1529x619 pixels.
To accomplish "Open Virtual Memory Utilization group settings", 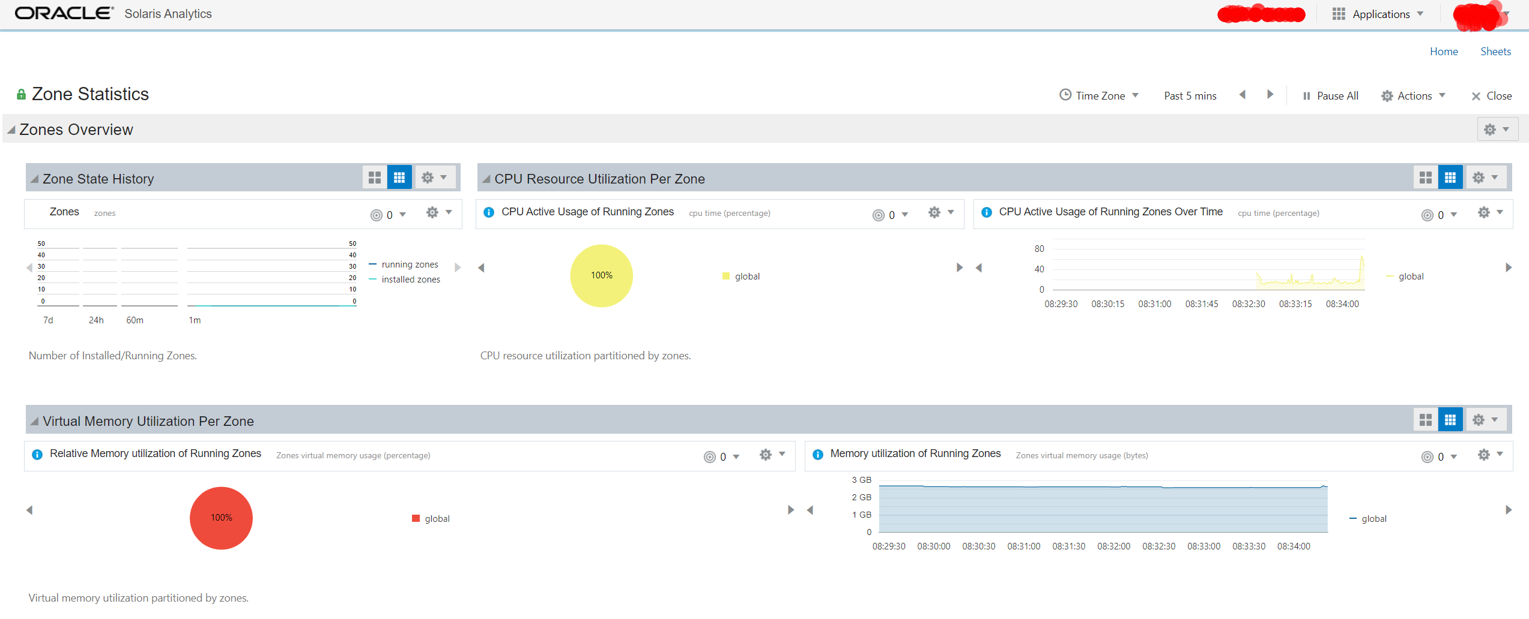I will click(1486, 420).
